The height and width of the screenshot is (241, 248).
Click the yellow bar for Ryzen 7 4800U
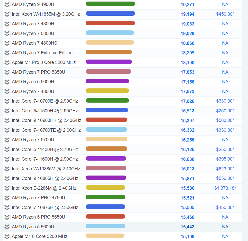(107, 91)
